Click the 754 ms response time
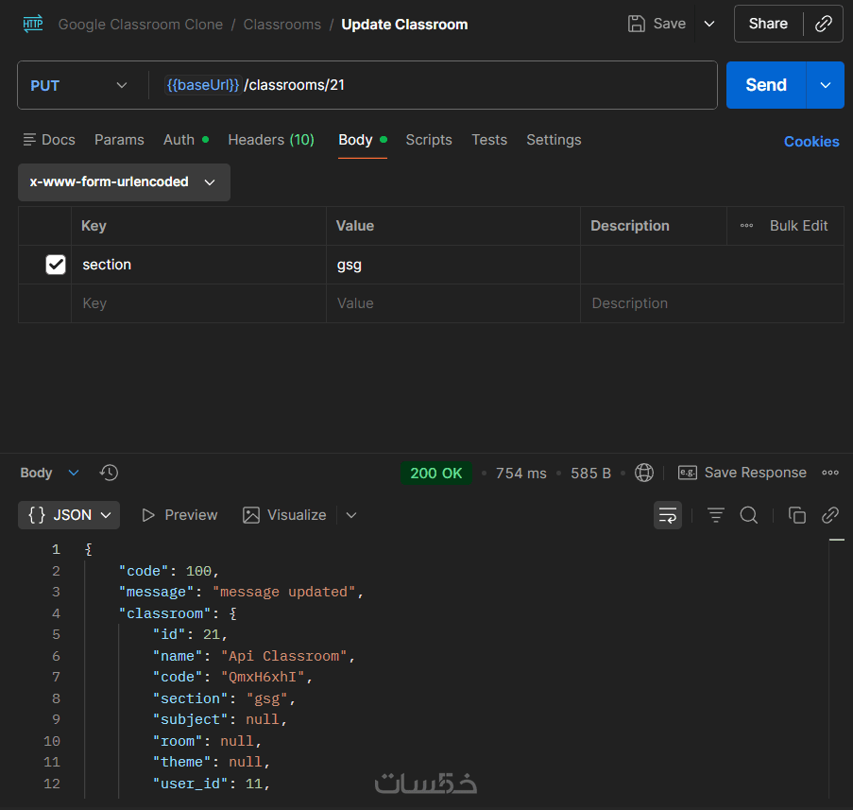Screen dimensions: 853x810 point(520,473)
